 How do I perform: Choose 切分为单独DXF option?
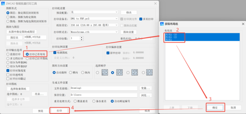(8, 66)
